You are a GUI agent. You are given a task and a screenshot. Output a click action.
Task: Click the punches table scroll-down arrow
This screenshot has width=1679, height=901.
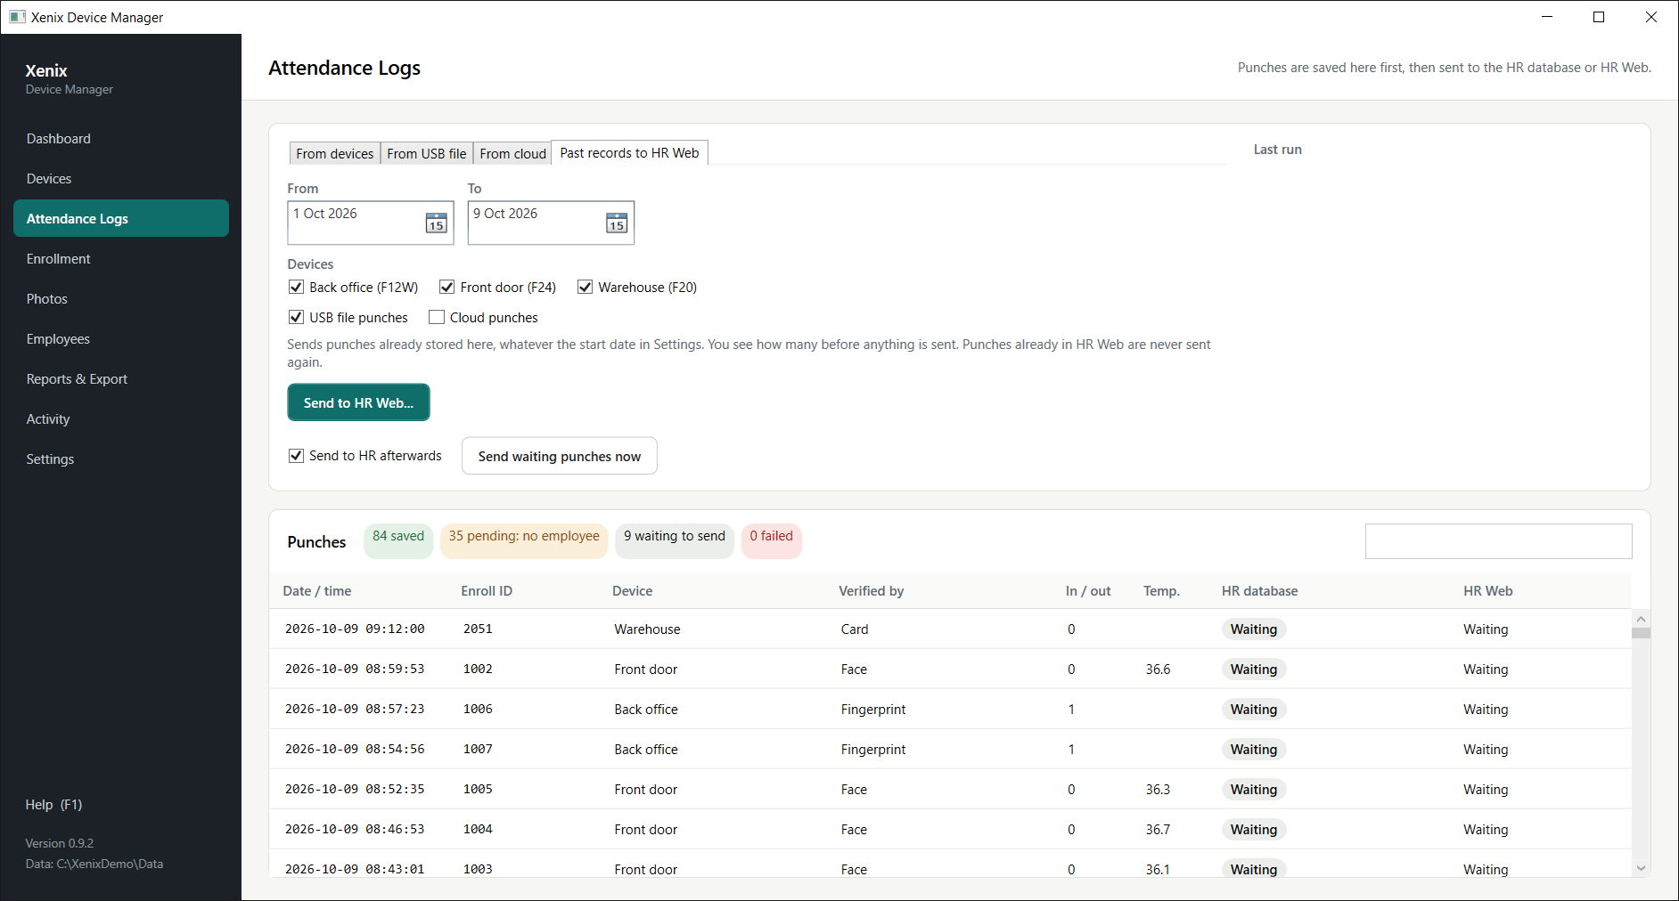click(x=1641, y=868)
